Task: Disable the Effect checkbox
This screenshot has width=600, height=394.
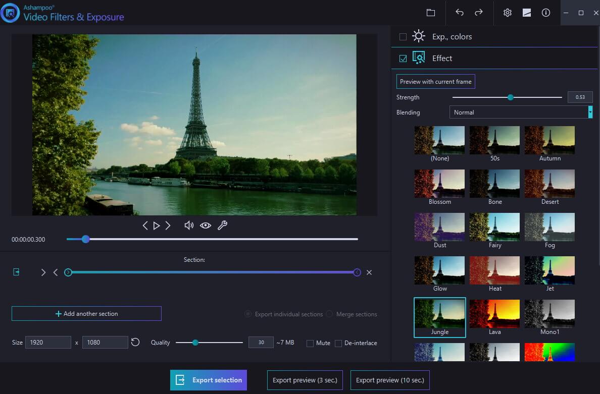Action: point(403,58)
